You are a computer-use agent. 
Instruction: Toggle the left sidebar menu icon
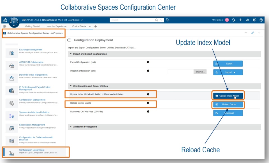coord(5,26)
